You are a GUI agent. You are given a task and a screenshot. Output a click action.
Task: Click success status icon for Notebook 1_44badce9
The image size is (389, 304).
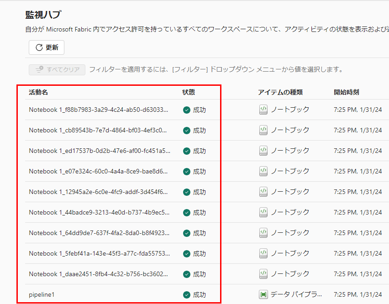pos(187,213)
